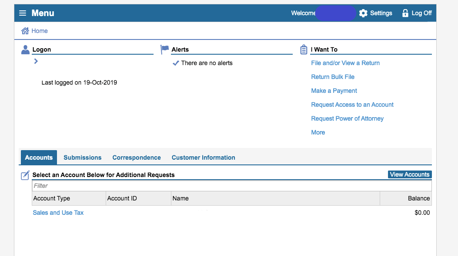Viewport: 458px width, 256px height.
Task: Click the Home house icon
Action: click(x=25, y=30)
